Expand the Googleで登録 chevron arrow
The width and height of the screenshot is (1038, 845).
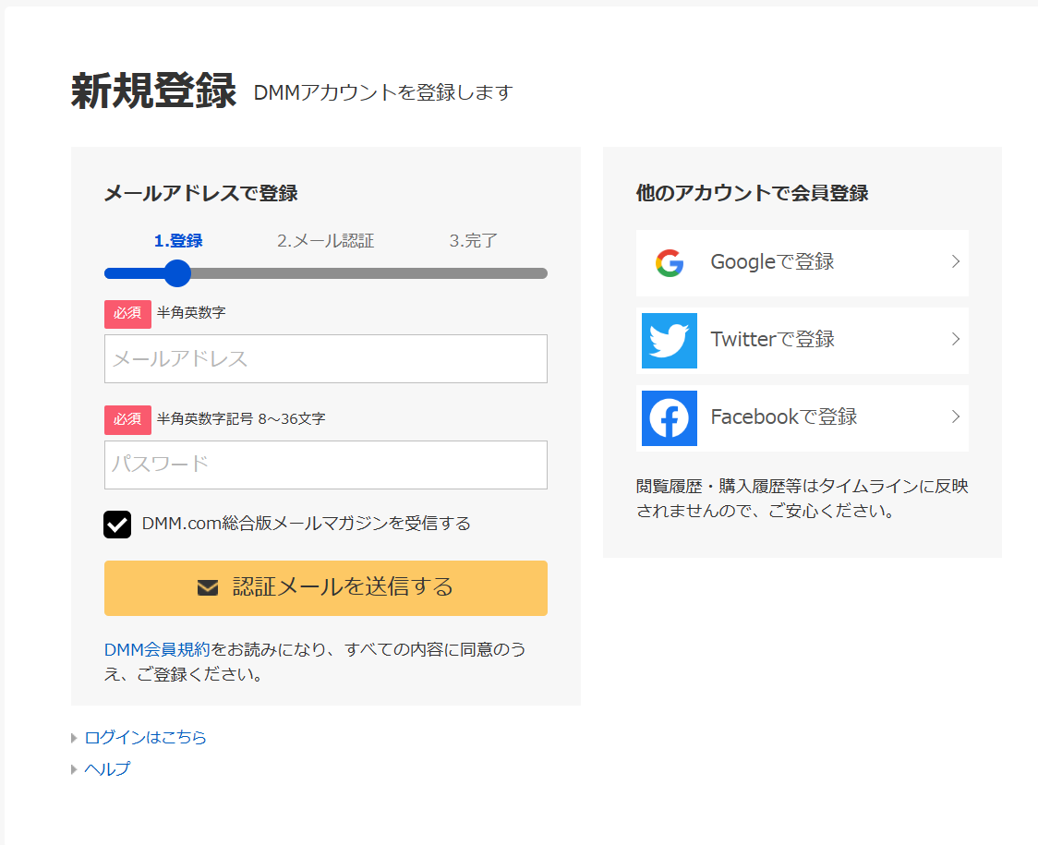[x=956, y=262]
